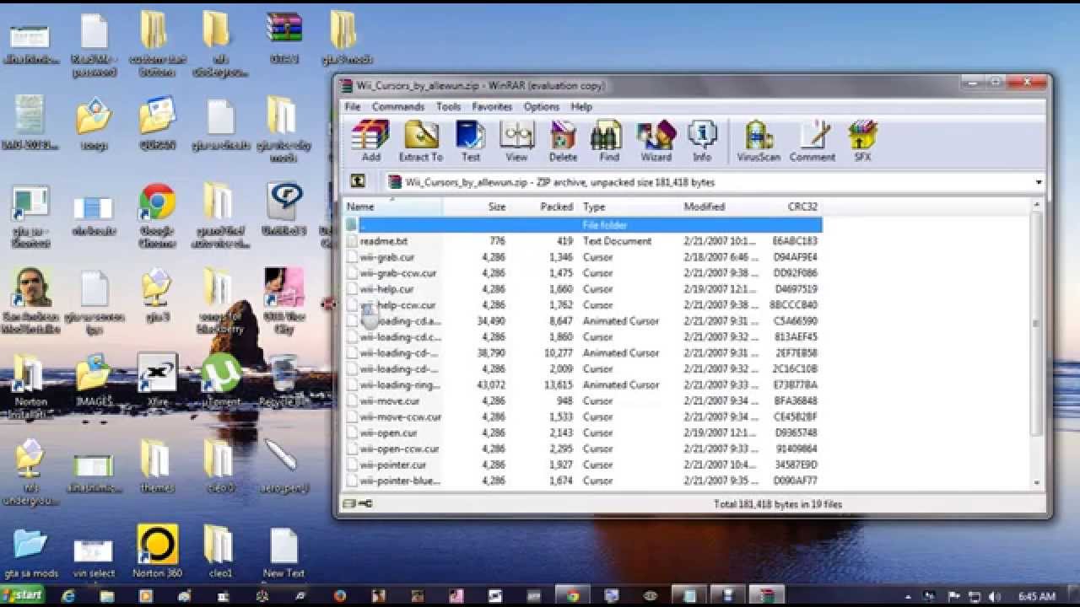
Task: Sort the list by the CRC32 column header
Action: coord(793,207)
